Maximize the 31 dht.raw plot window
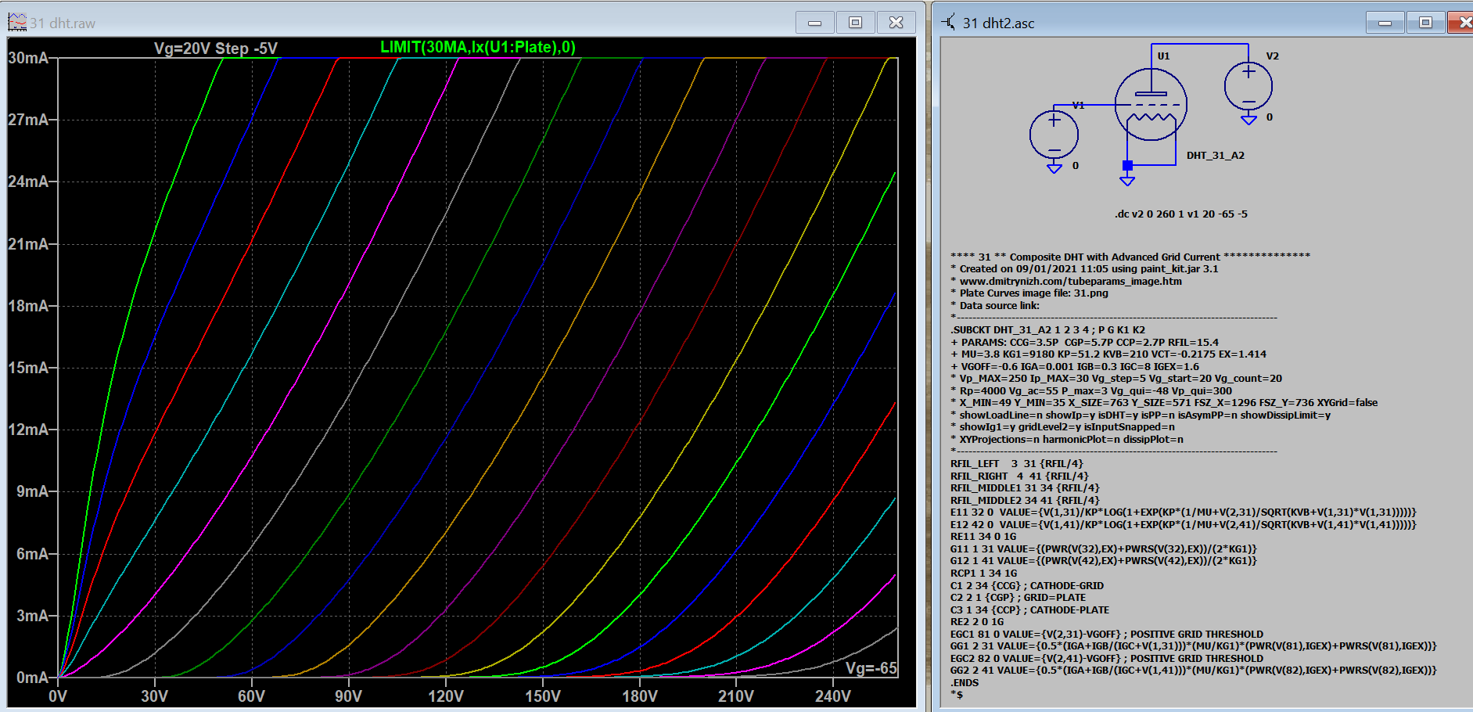This screenshot has height=712, width=1473. coord(855,23)
